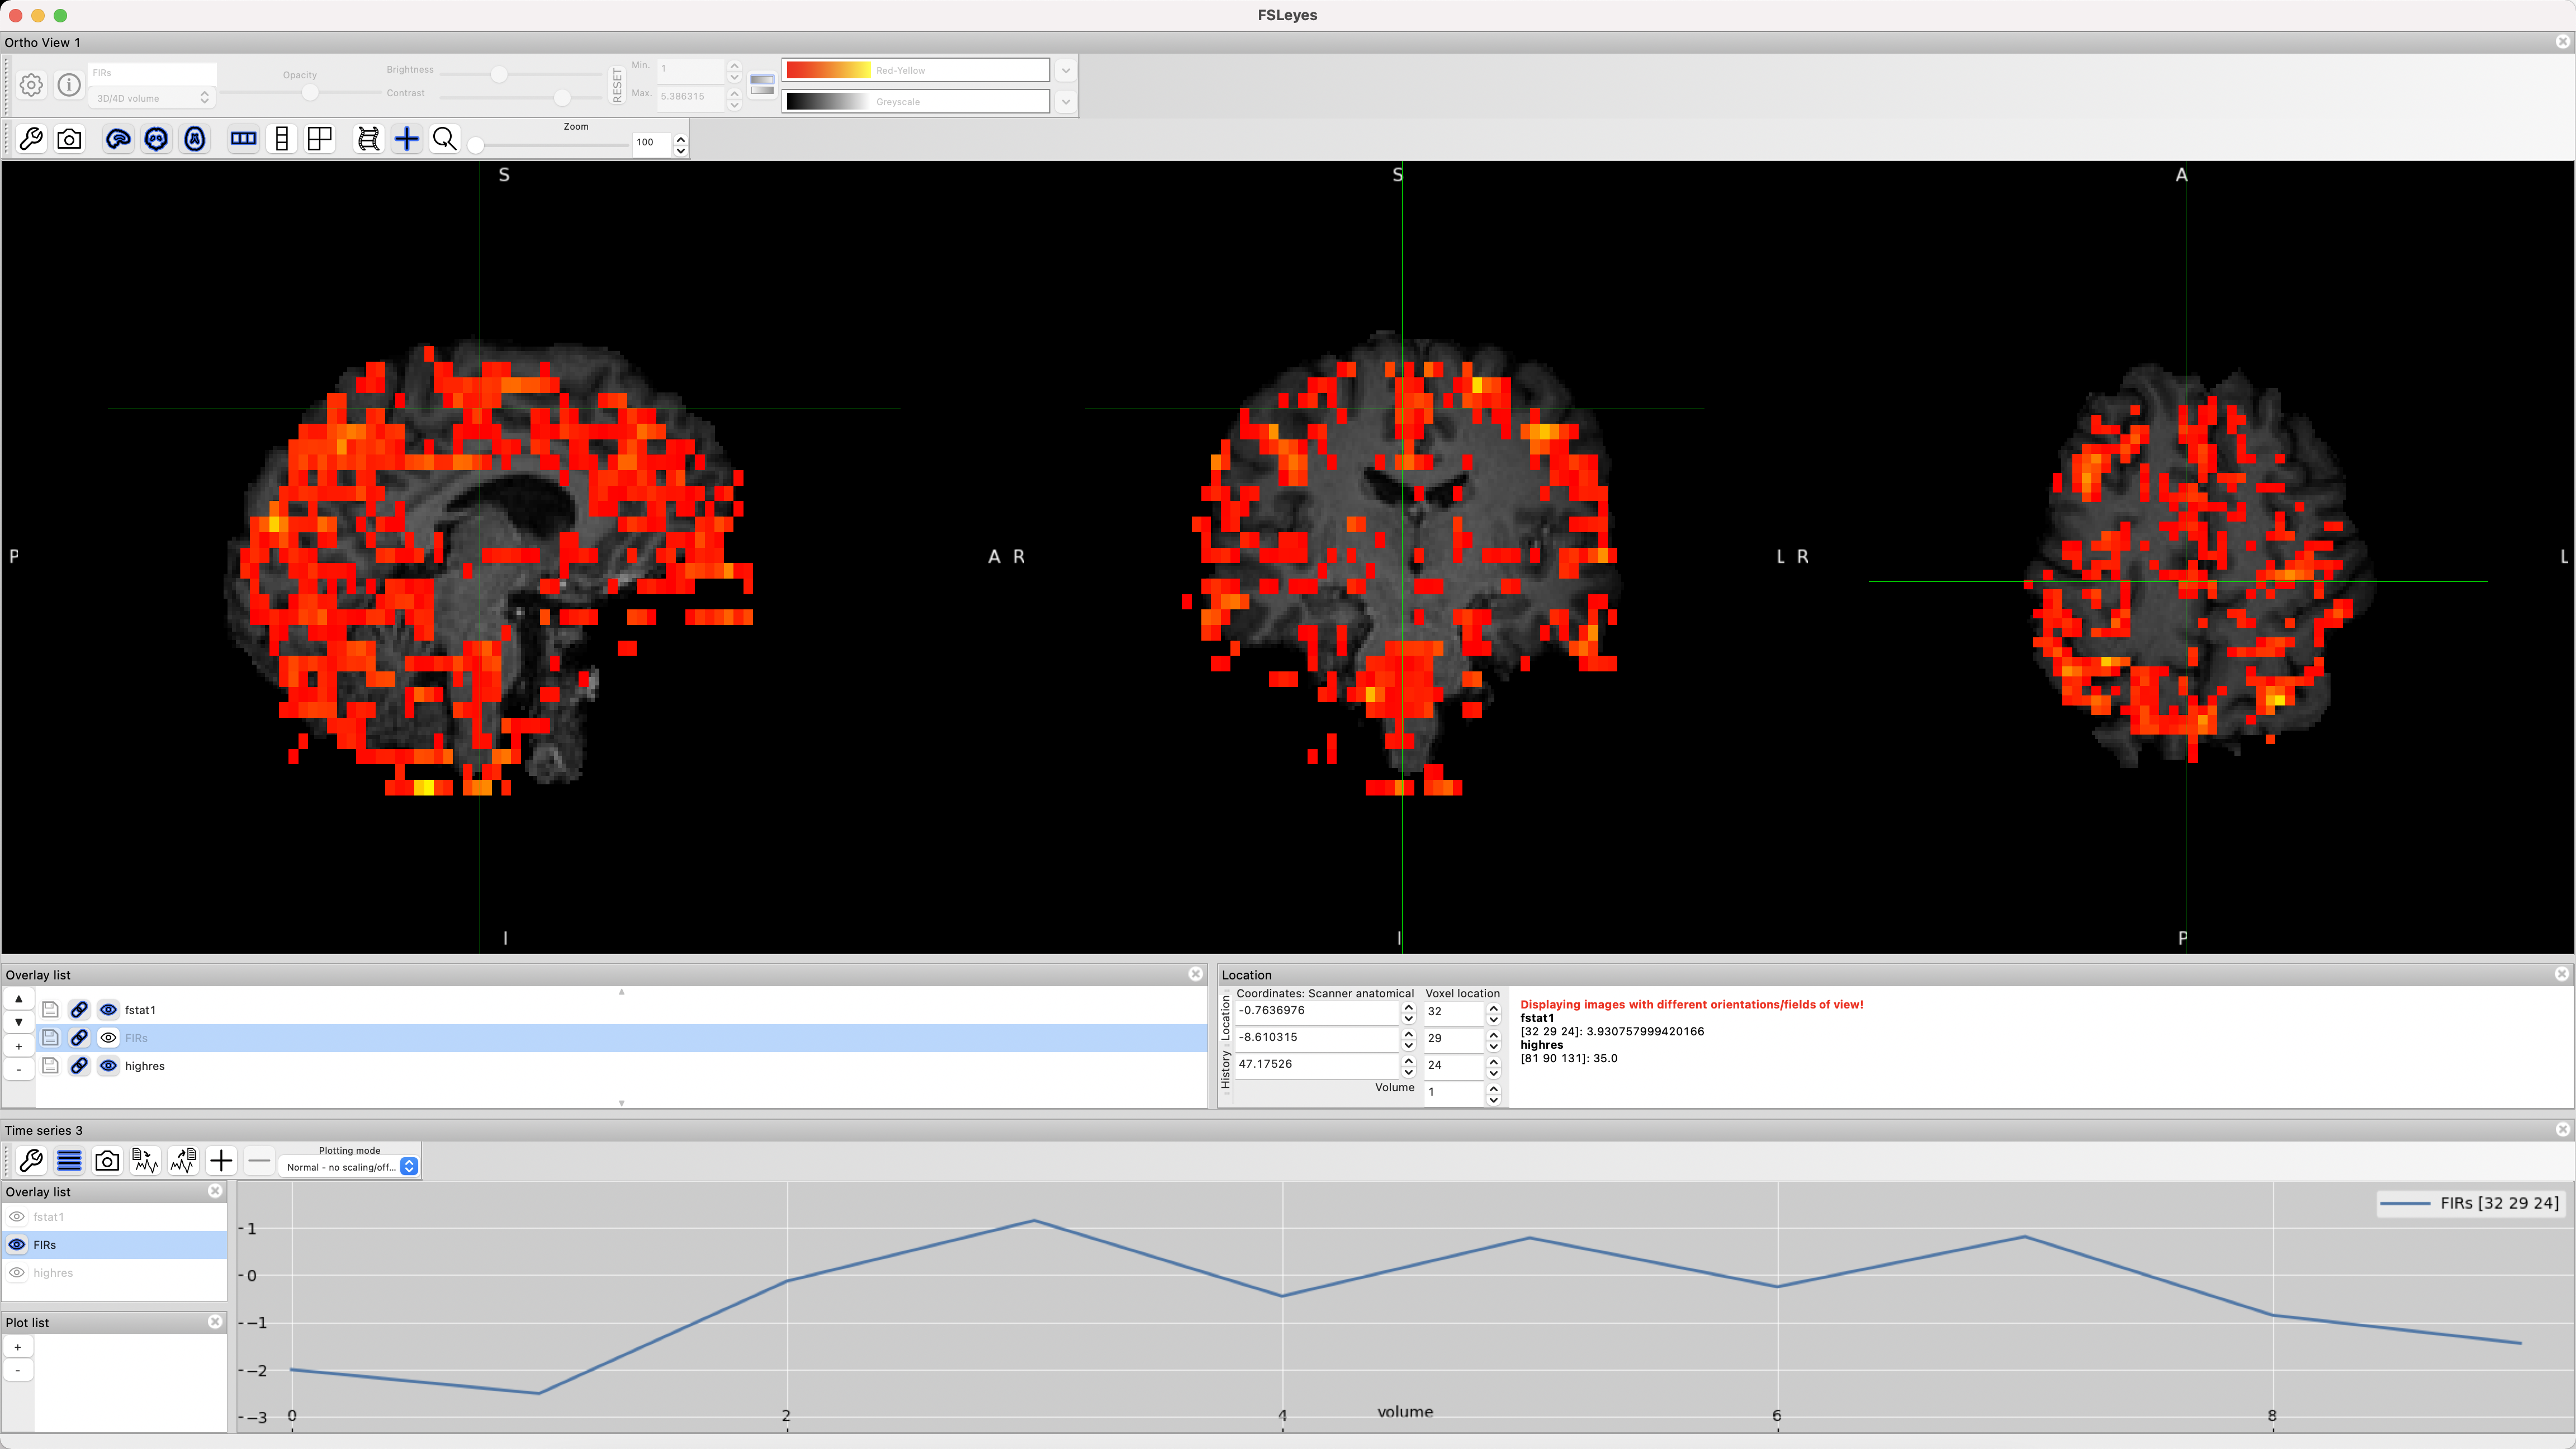Remove overlay minus button in overlay list

pos(18,1069)
